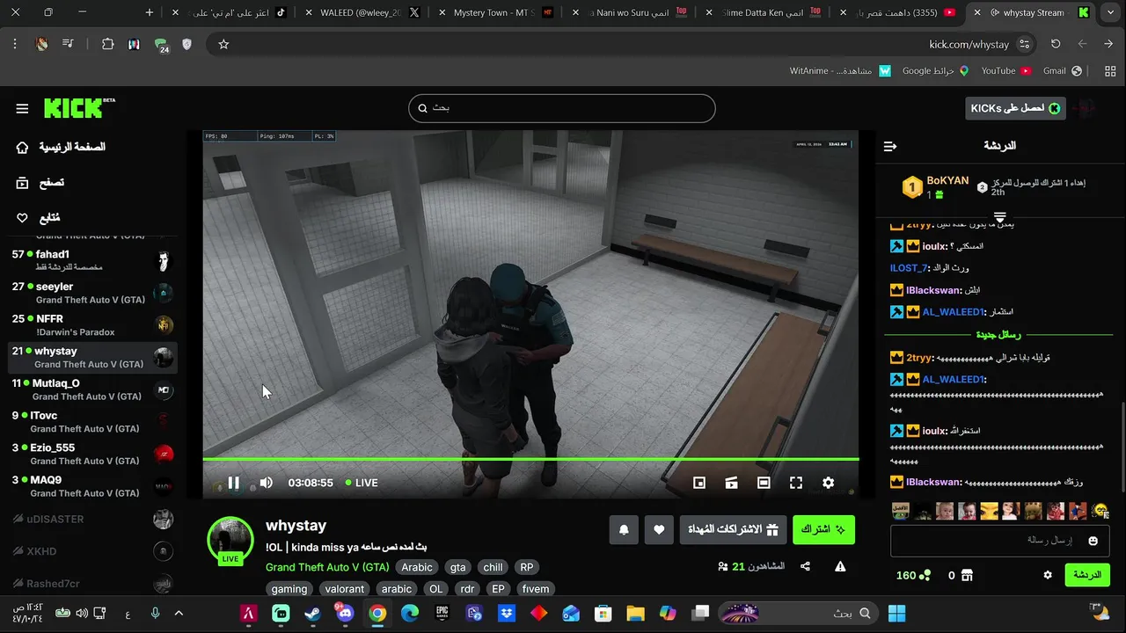
Task: Open Gmail bookmark in bookmarks bar
Action: [1062, 70]
